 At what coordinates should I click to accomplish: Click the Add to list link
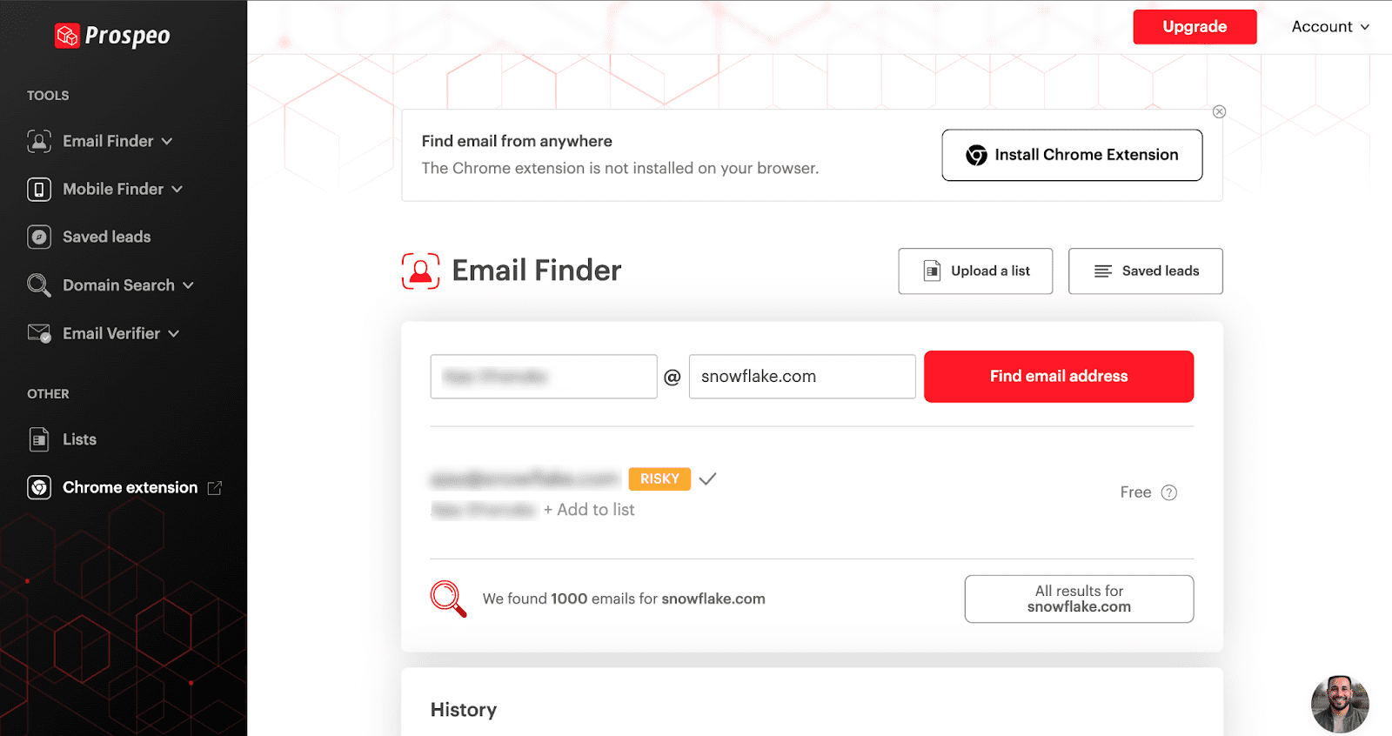coord(589,510)
